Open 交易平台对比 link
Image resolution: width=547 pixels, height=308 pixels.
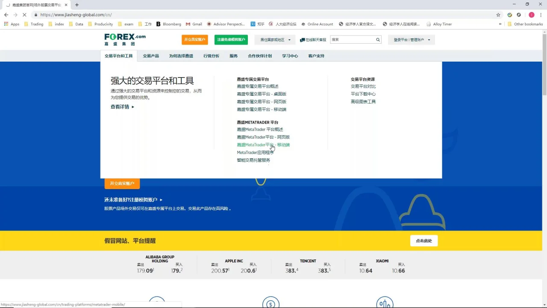coord(363,86)
